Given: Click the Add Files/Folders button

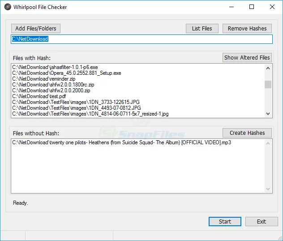Looking at the screenshot, I should point(35,28).
